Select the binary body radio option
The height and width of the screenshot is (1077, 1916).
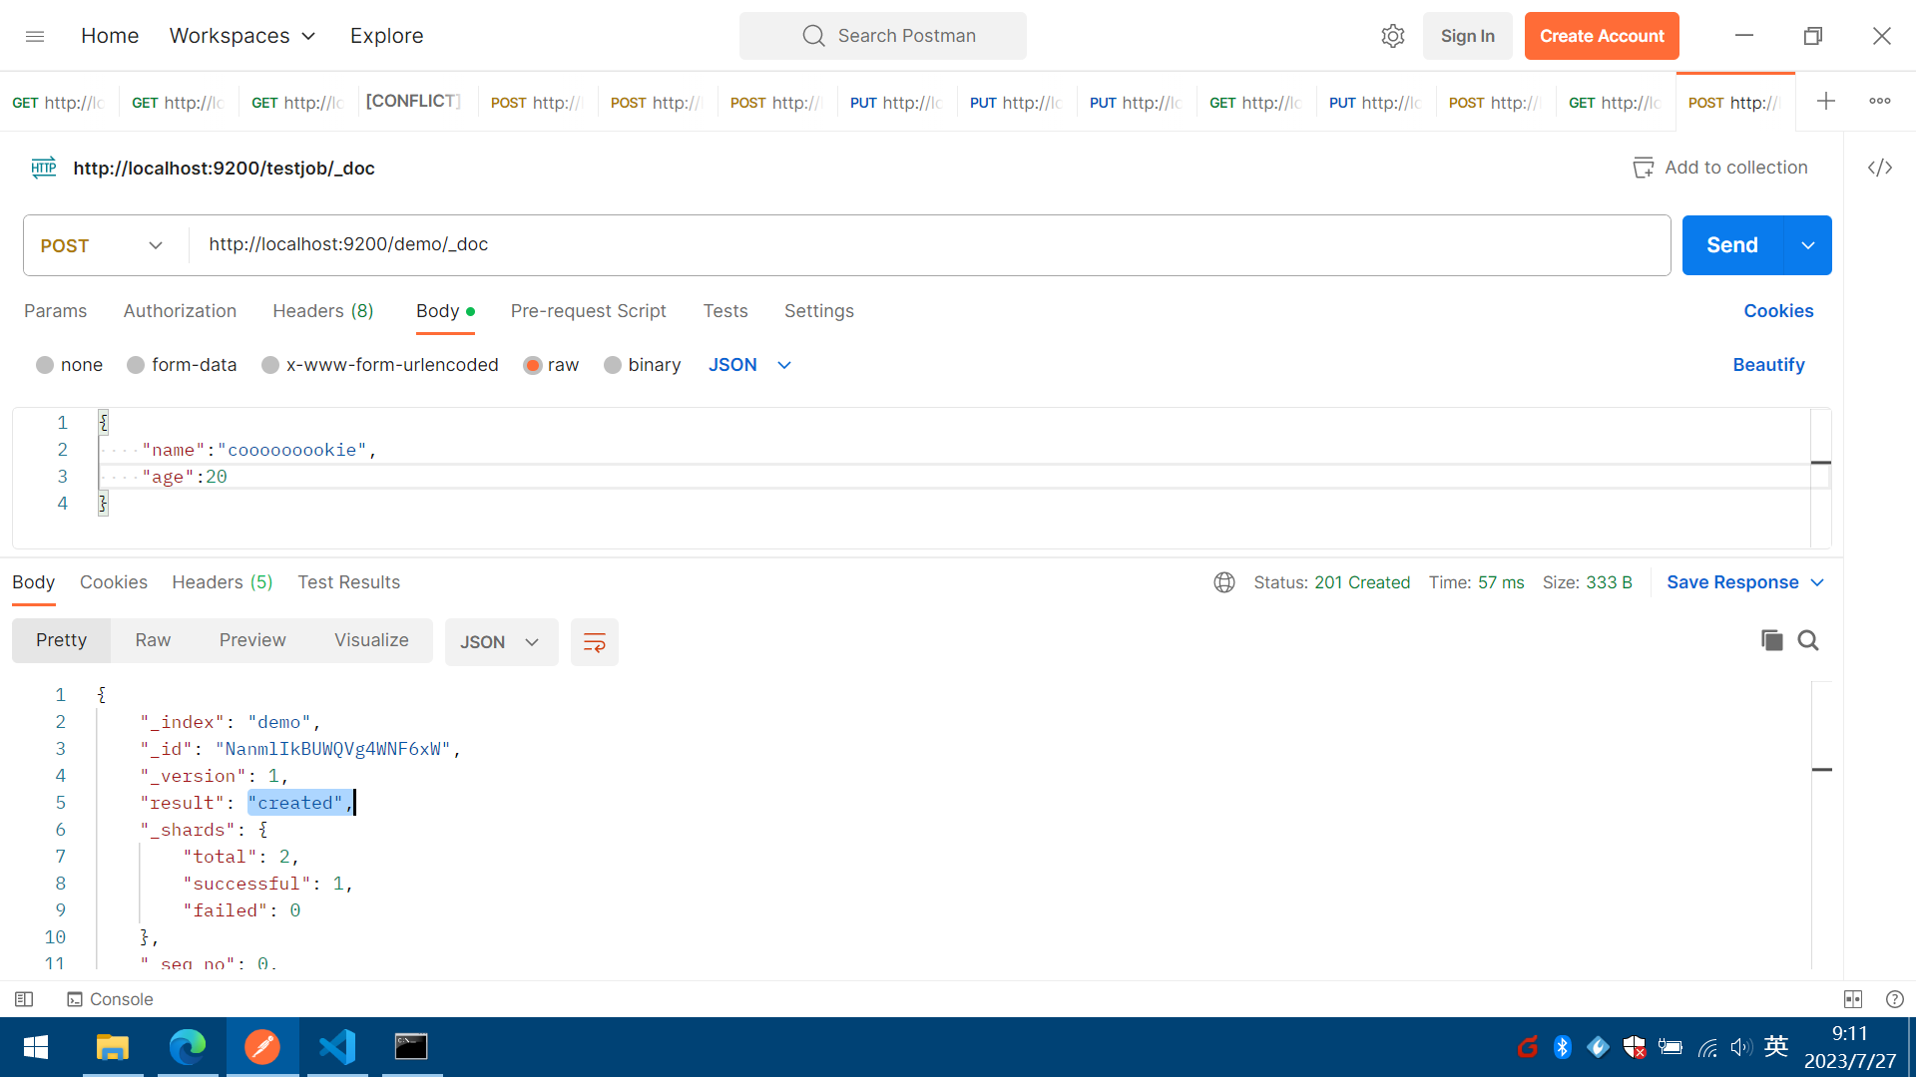point(613,365)
